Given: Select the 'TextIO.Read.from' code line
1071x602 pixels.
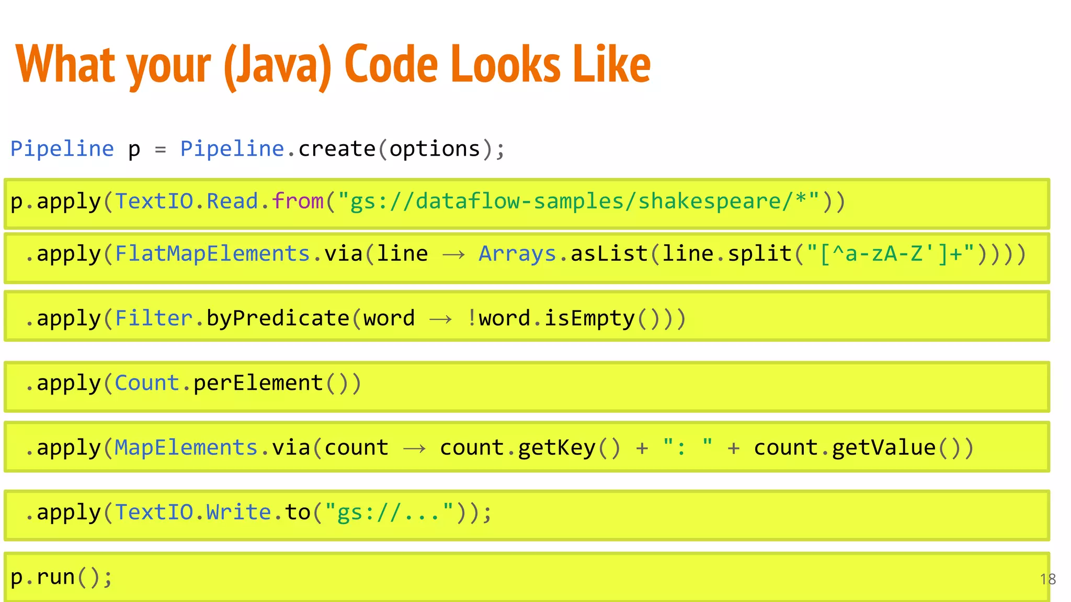Looking at the screenshot, I should [x=527, y=204].
